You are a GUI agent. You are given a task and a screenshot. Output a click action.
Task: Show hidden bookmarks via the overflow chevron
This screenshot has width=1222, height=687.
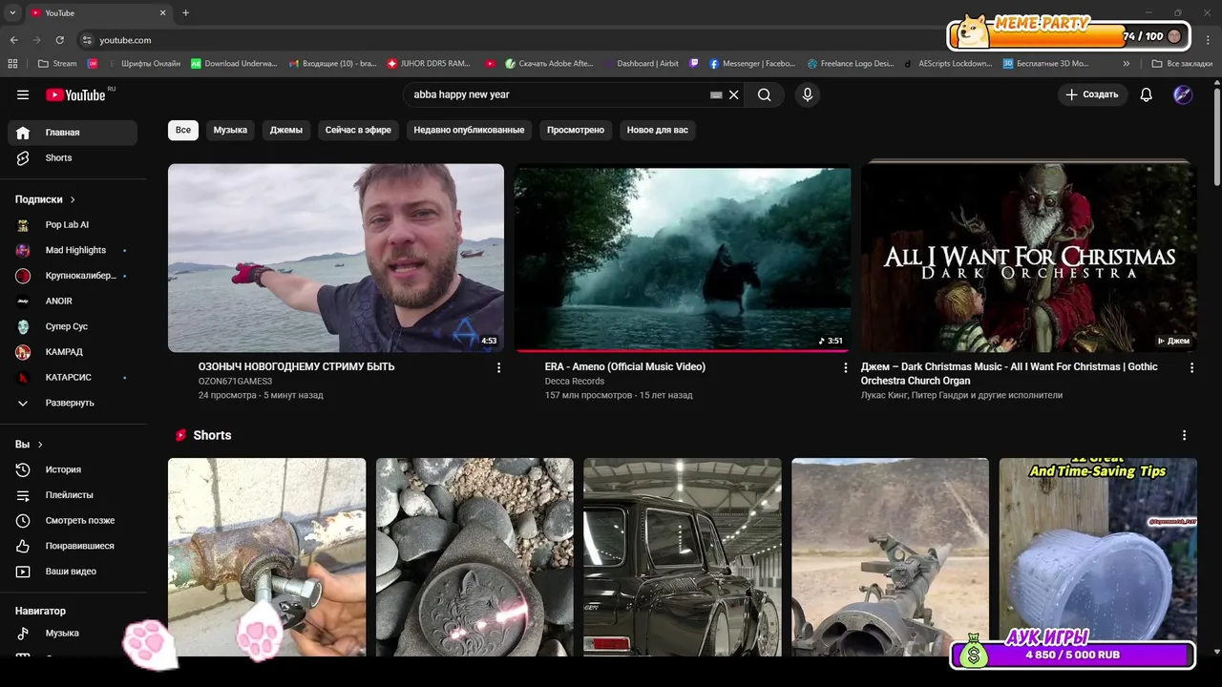tap(1127, 64)
